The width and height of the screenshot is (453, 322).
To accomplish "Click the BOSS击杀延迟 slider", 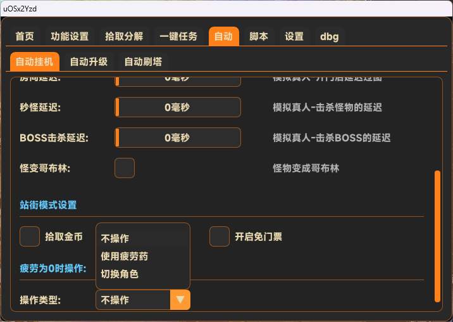I will click(177, 138).
